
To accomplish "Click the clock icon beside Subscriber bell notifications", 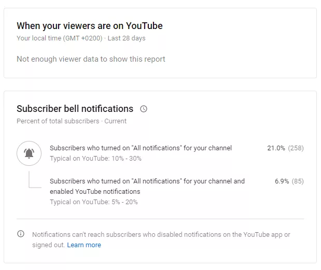I will click(x=144, y=109).
